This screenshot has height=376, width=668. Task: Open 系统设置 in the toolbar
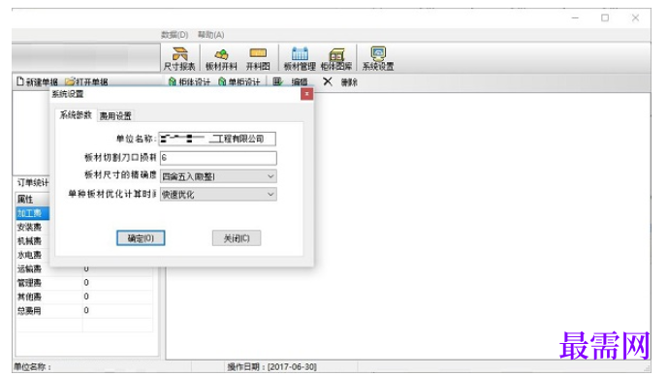tap(378, 59)
